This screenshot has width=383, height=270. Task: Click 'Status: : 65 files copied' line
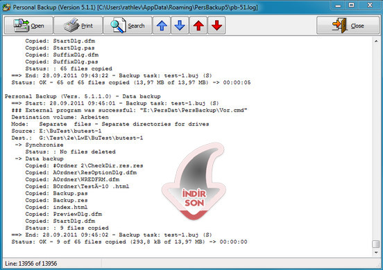[x=69, y=69]
